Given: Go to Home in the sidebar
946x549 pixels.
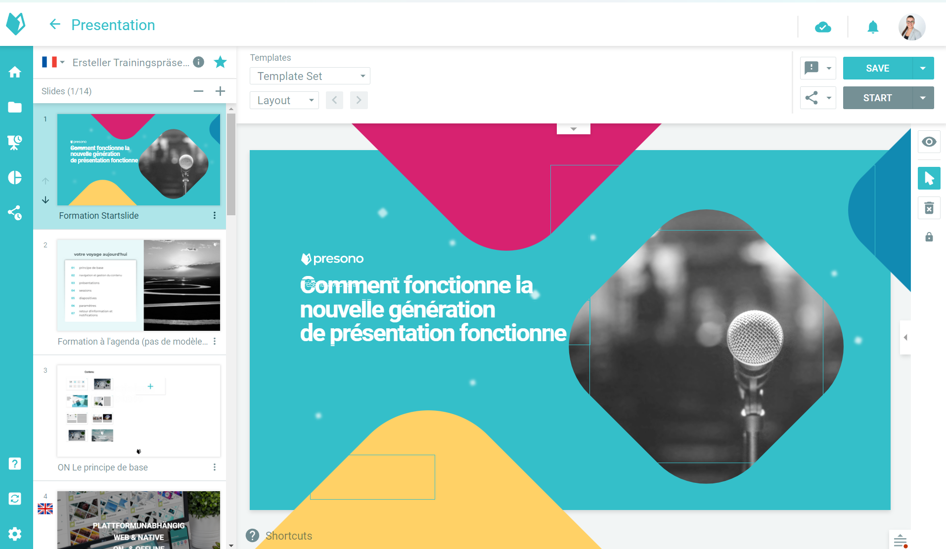Looking at the screenshot, I should point(15,72).
